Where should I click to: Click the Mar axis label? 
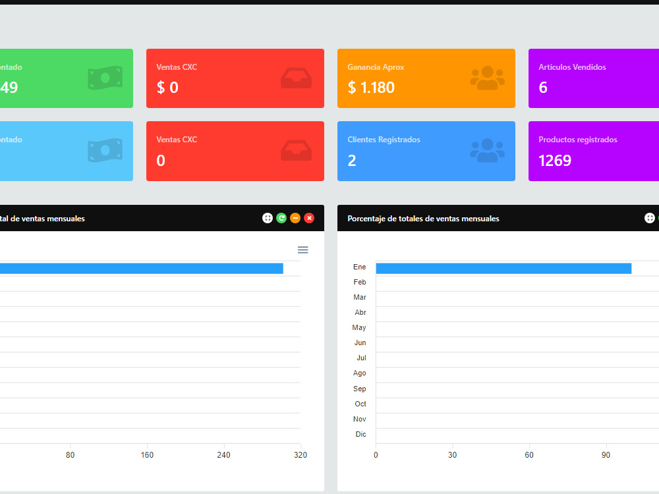click(x=360, y=297)
